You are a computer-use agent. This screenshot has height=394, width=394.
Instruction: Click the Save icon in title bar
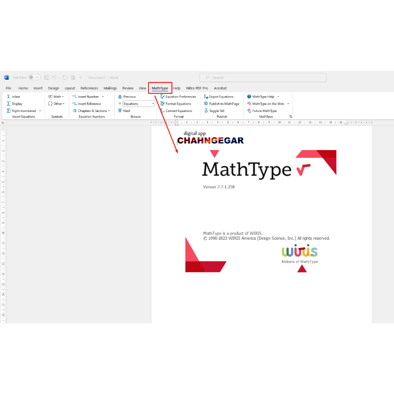[x=47, y=77]
